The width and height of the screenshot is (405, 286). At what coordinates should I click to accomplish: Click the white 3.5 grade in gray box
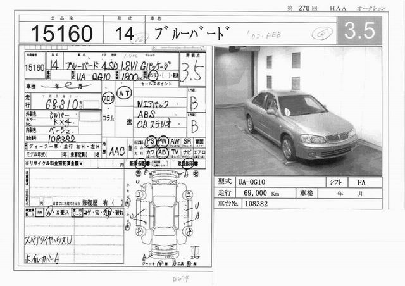359,30
